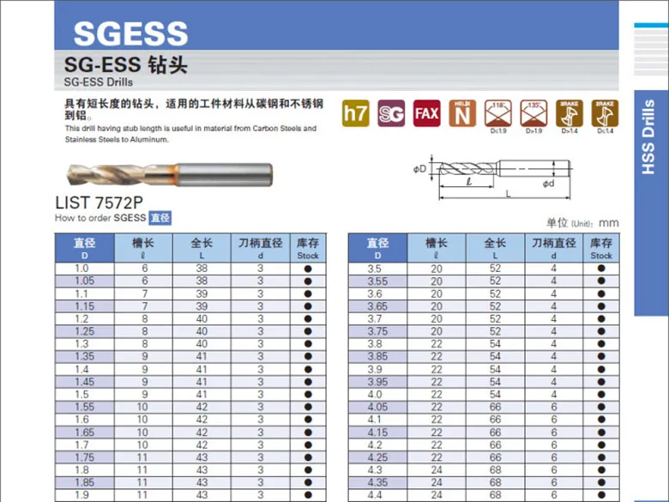Click diameter cell 3.75
Image resolution: width=669 pixels, height=502 pixels.
click(377, 331)
